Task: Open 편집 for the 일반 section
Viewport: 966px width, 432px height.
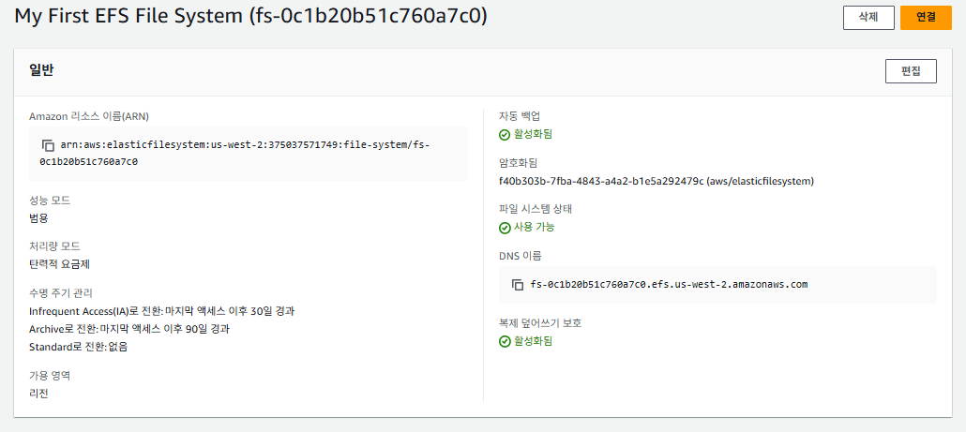Action: (910, 71)
